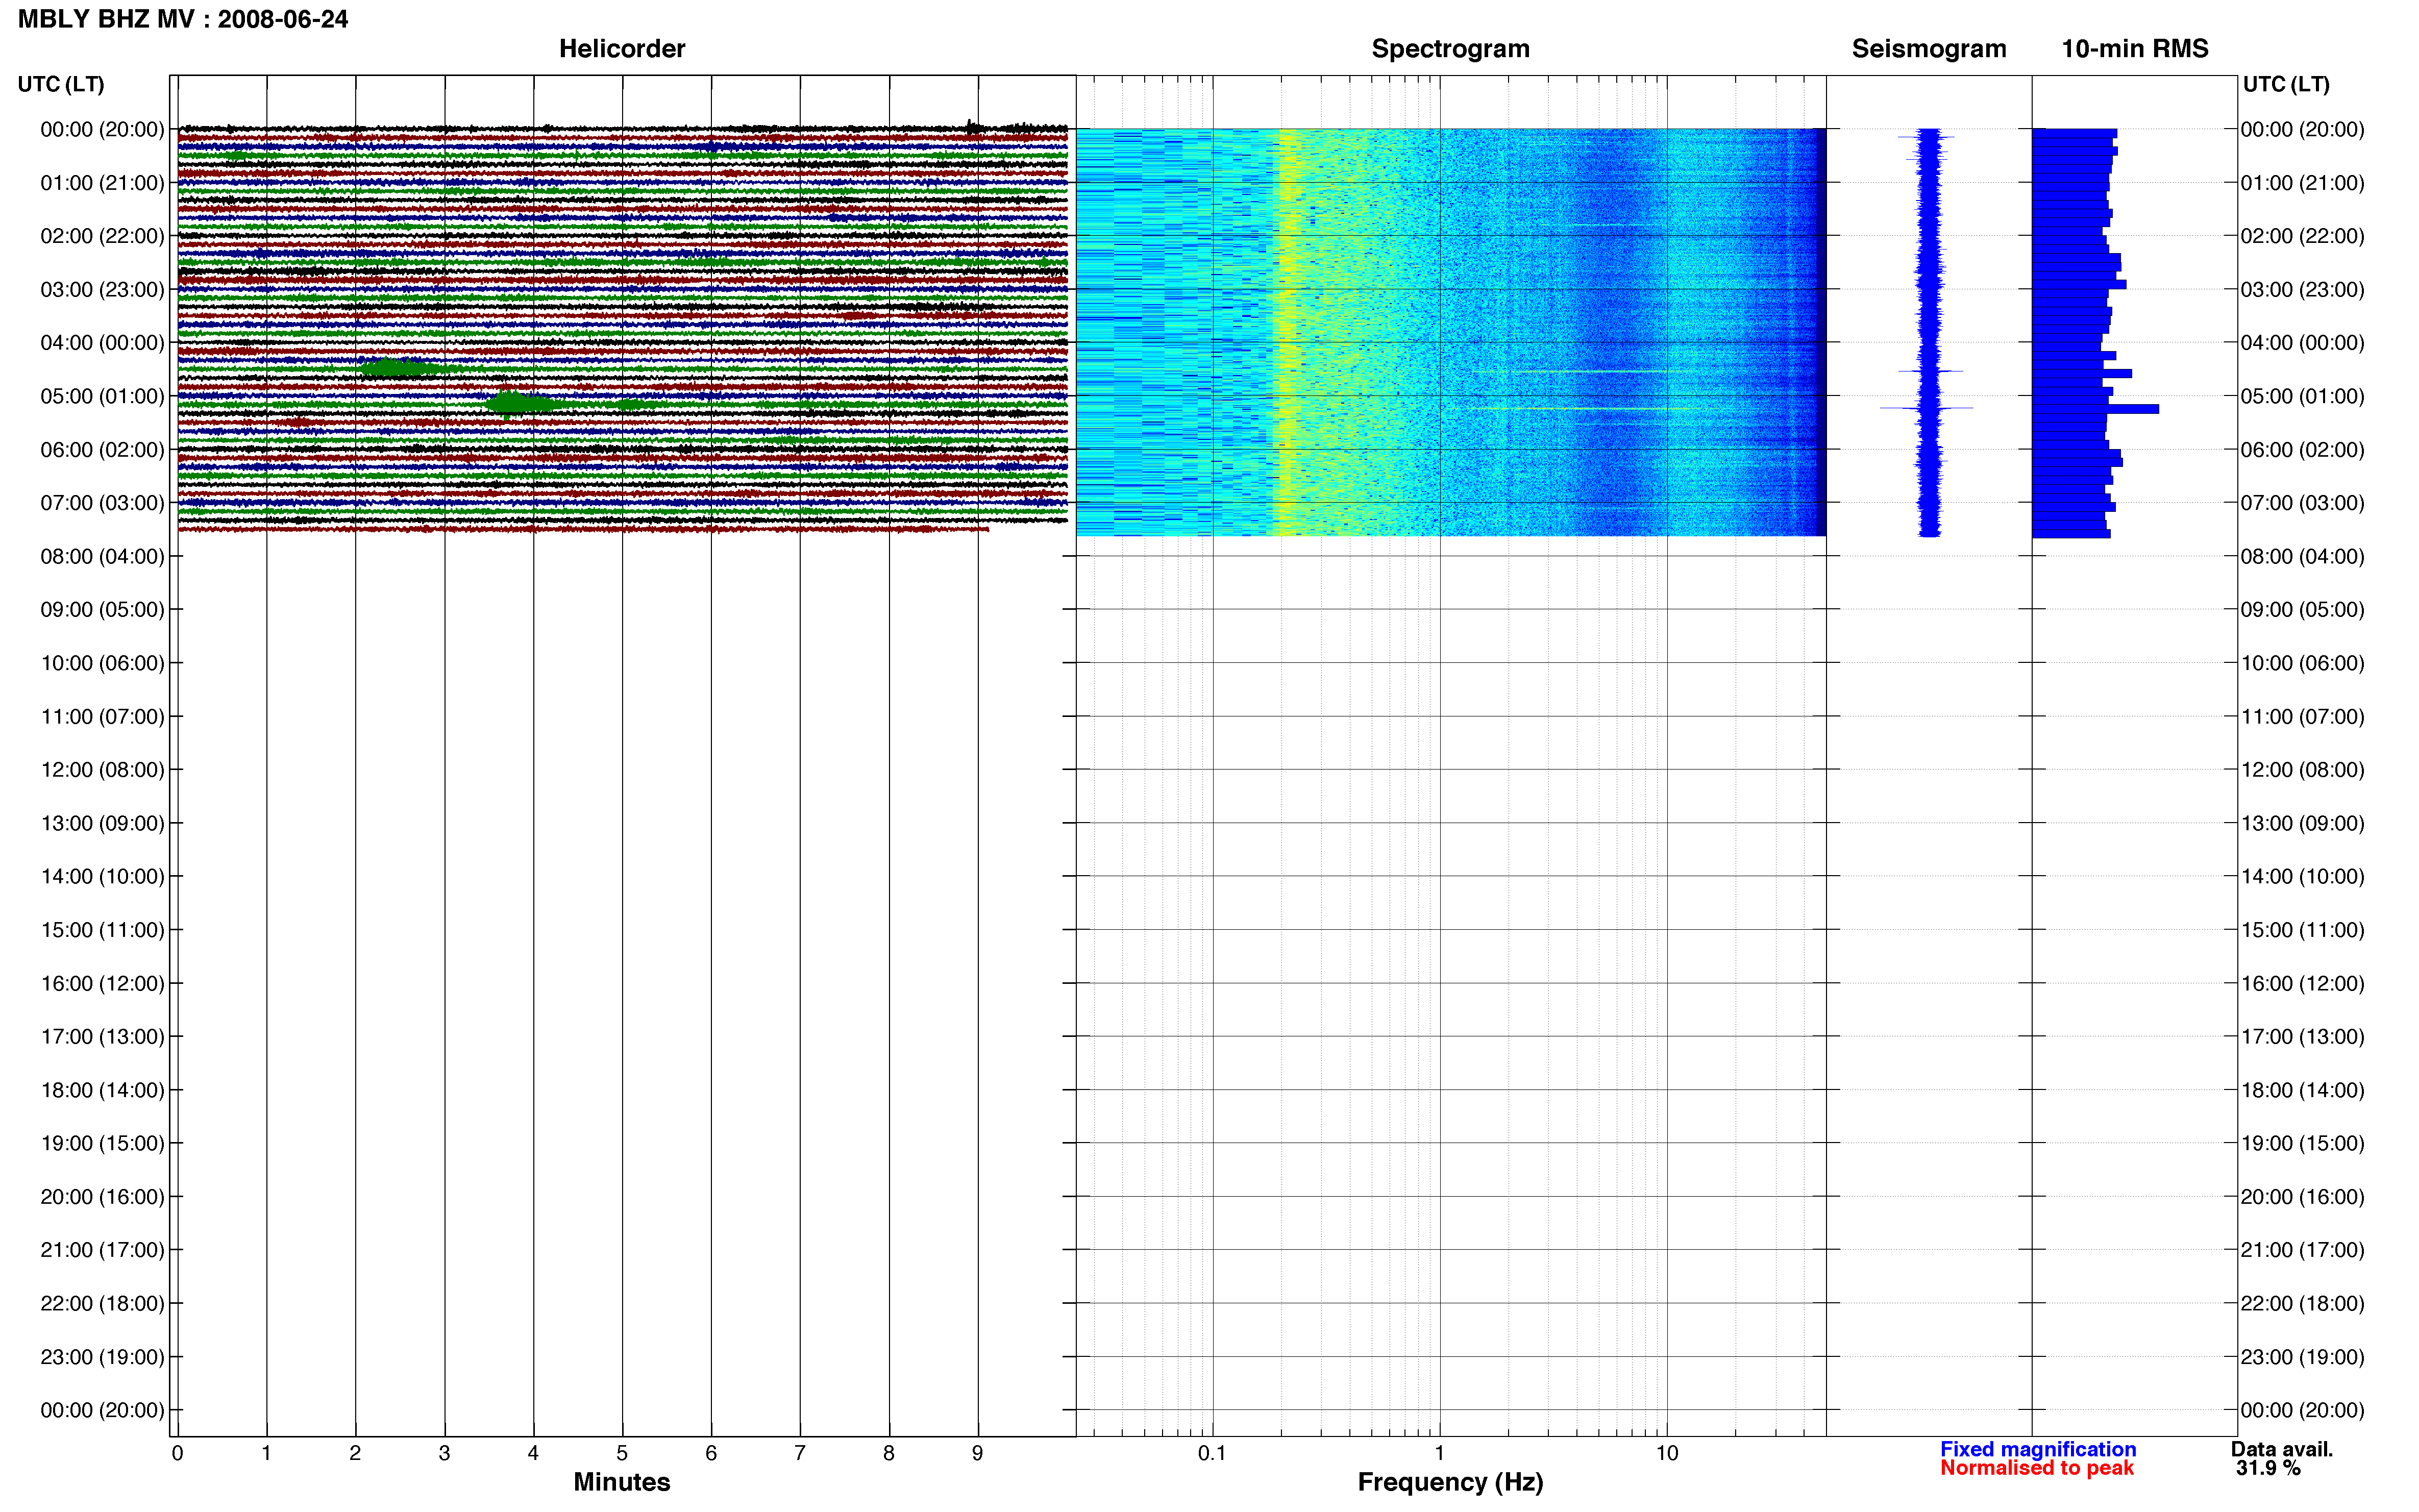Click left axis label "08:00 (04:00)"
The width and height of the screenshot is (2419, 1512).
tap(102, 556)
